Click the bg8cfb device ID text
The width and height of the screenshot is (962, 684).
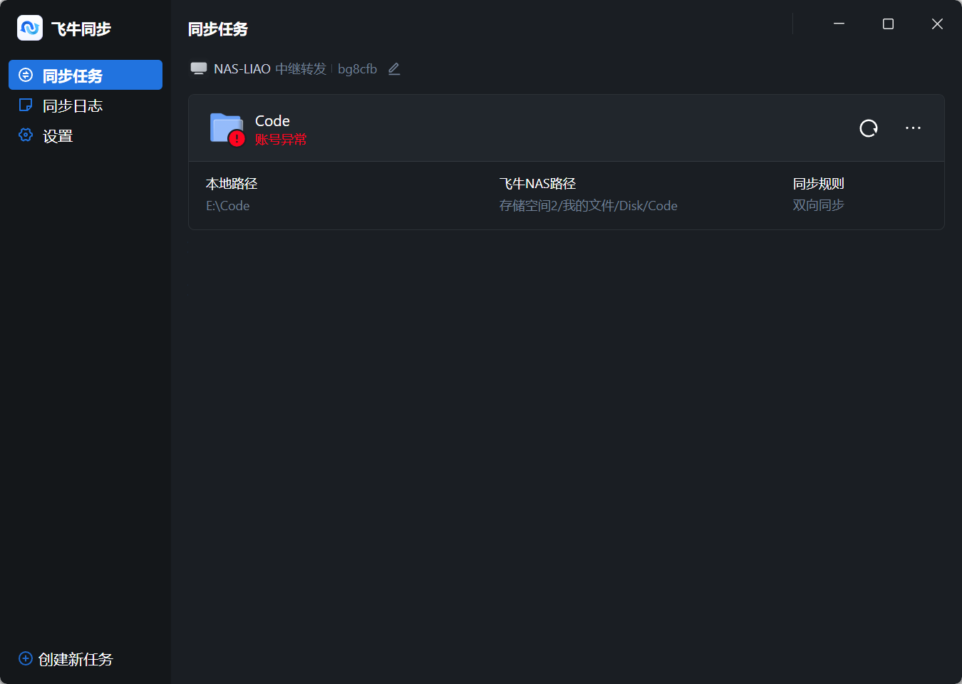click(357, 69)
